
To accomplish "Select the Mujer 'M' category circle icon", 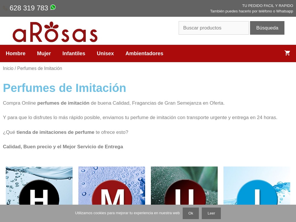I will coord(112,195).
